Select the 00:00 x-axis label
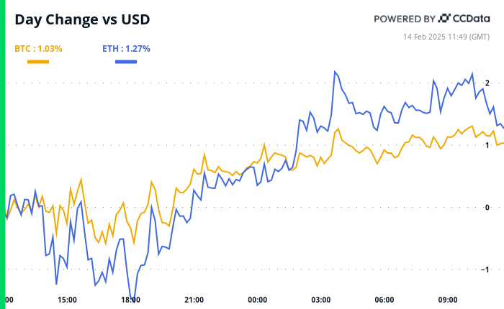 [x=257, y=299]
